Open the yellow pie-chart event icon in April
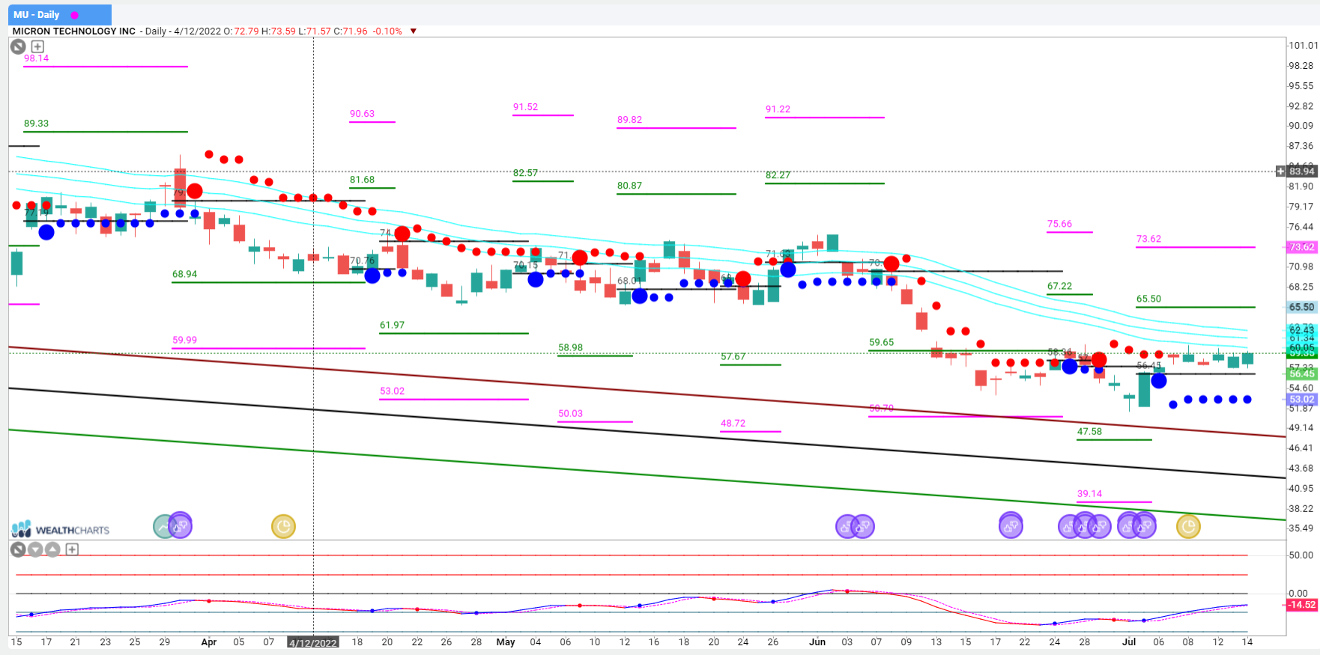This screenshot has height=655, width=1320. [x=283, y=526]
